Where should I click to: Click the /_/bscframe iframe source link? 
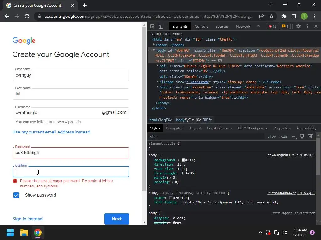(x=197, y=82)
